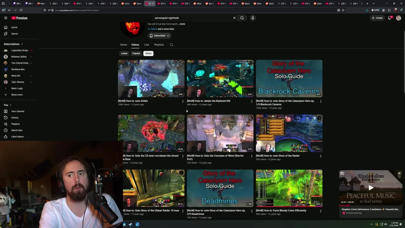Open the 'solo Al'Akir' video thumbnail
Image resolution: width=405 pixels, height=228 pixels.
point(151,79)
